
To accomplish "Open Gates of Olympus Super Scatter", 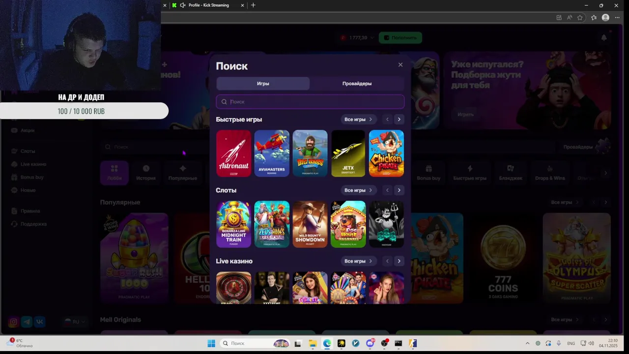I will (576, 258).
